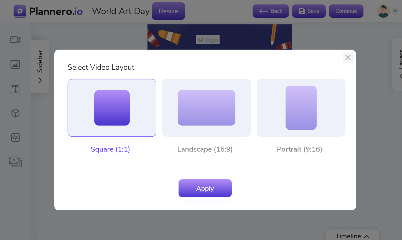Expand the Sidebar panel
402x240 pixels.
click(x=40, y=67)
